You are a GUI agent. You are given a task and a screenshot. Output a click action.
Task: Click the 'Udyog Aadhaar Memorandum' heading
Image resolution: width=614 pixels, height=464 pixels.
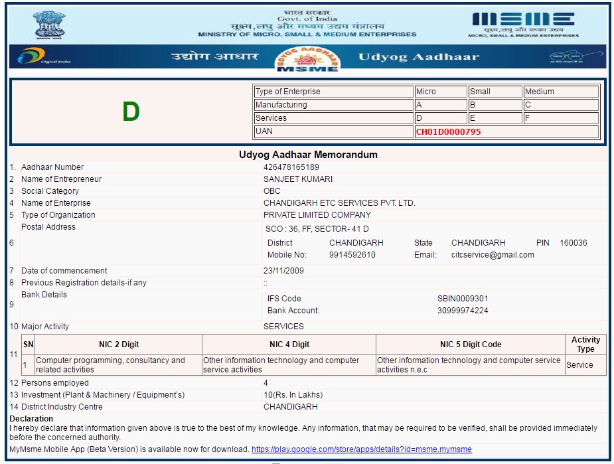(x=308, y=155)
